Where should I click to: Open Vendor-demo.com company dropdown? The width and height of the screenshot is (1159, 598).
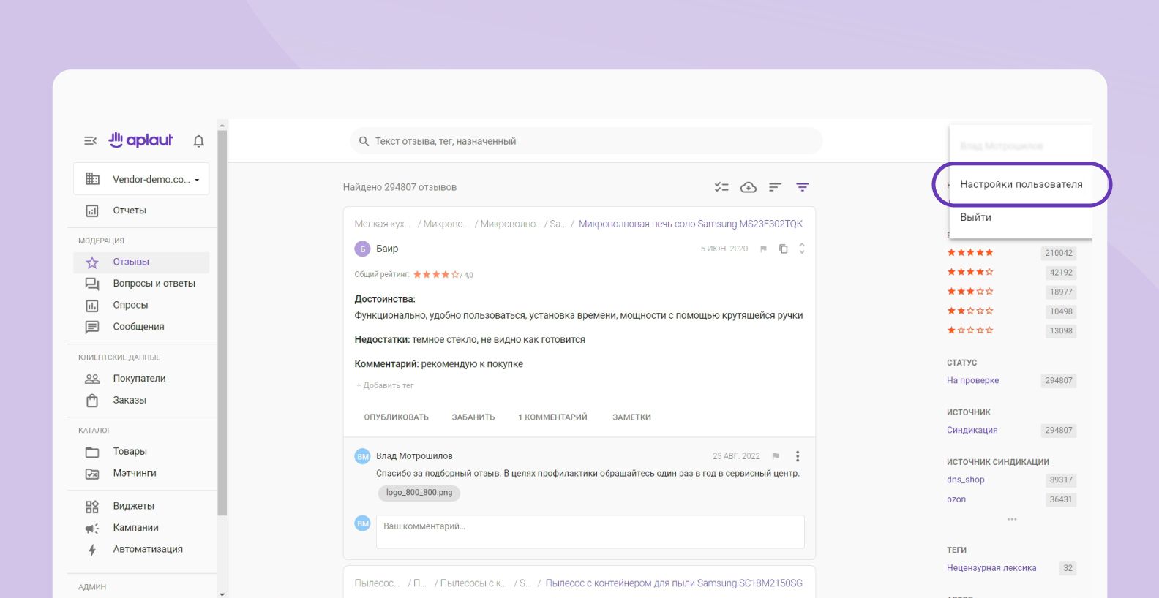[x=141, y=179]
